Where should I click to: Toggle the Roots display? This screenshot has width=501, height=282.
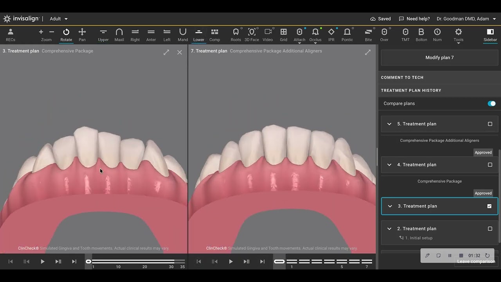point(236,35)
